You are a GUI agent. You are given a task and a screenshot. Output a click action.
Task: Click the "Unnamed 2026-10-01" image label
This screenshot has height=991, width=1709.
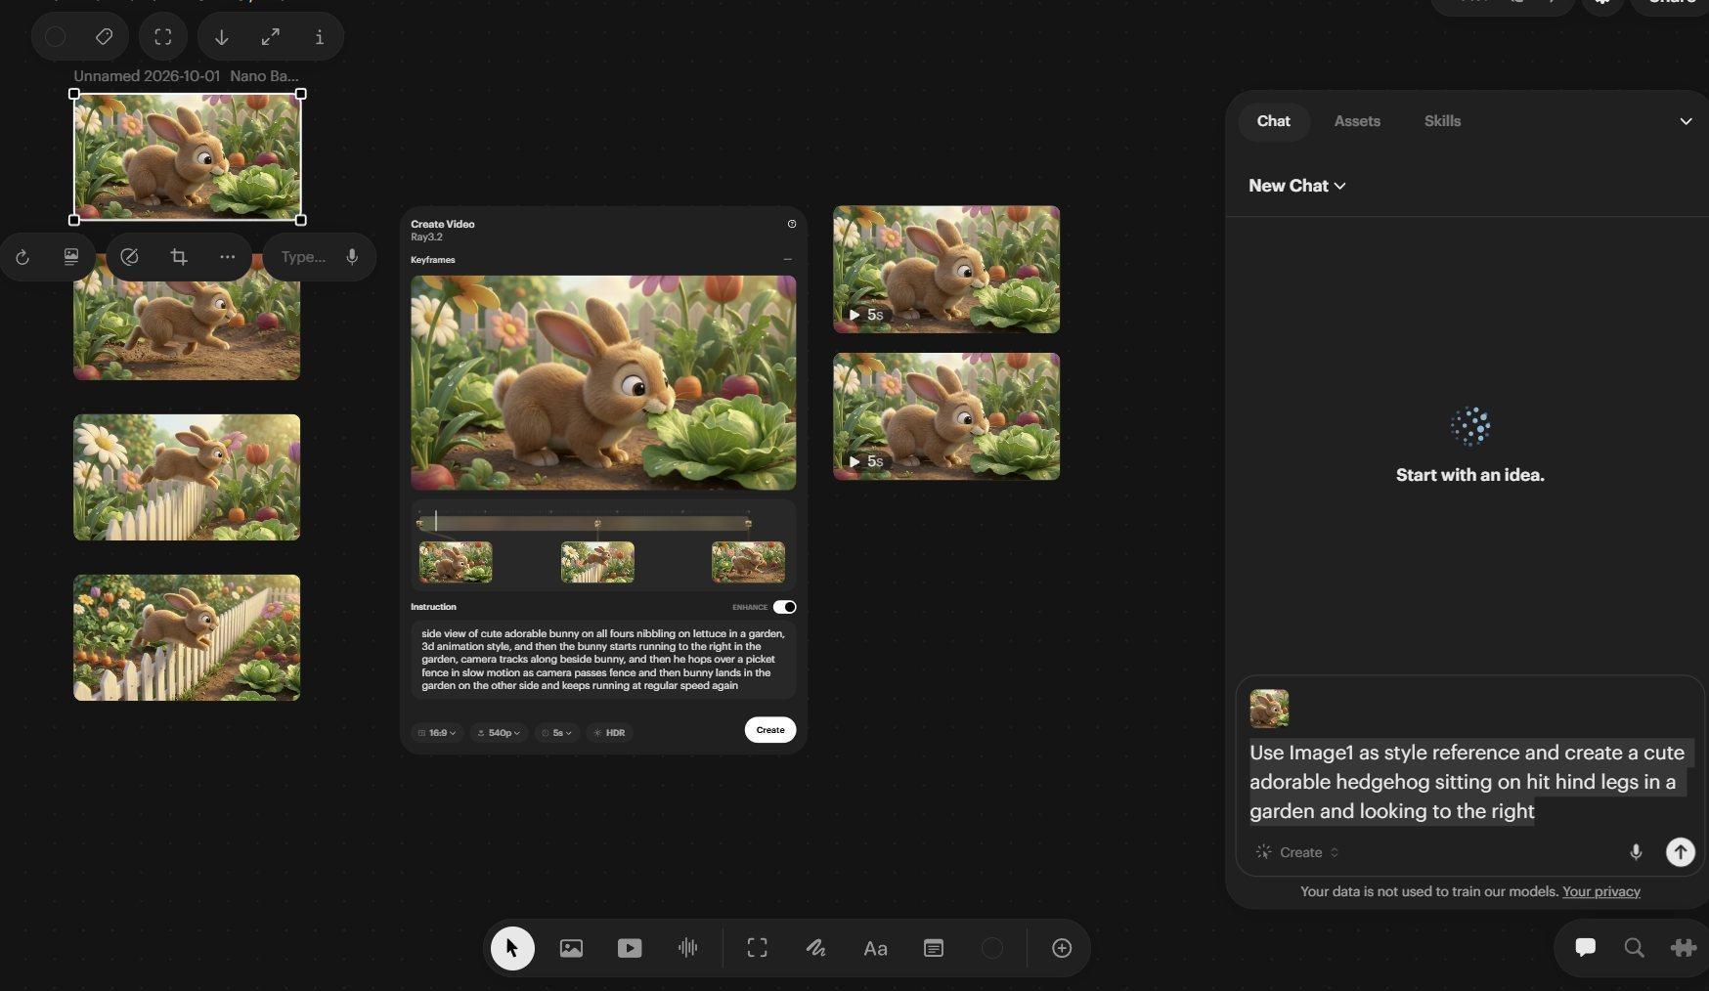coord(147,75)
